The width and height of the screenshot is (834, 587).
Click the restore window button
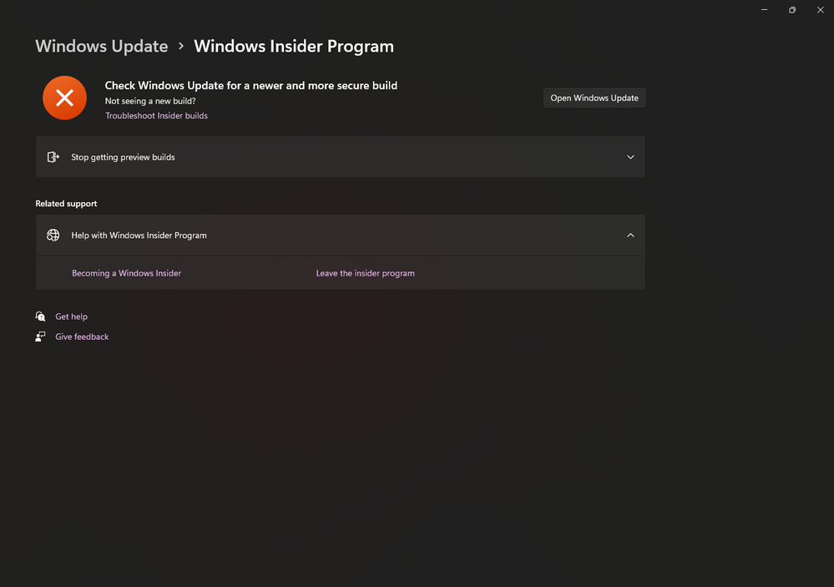point(791,9)
